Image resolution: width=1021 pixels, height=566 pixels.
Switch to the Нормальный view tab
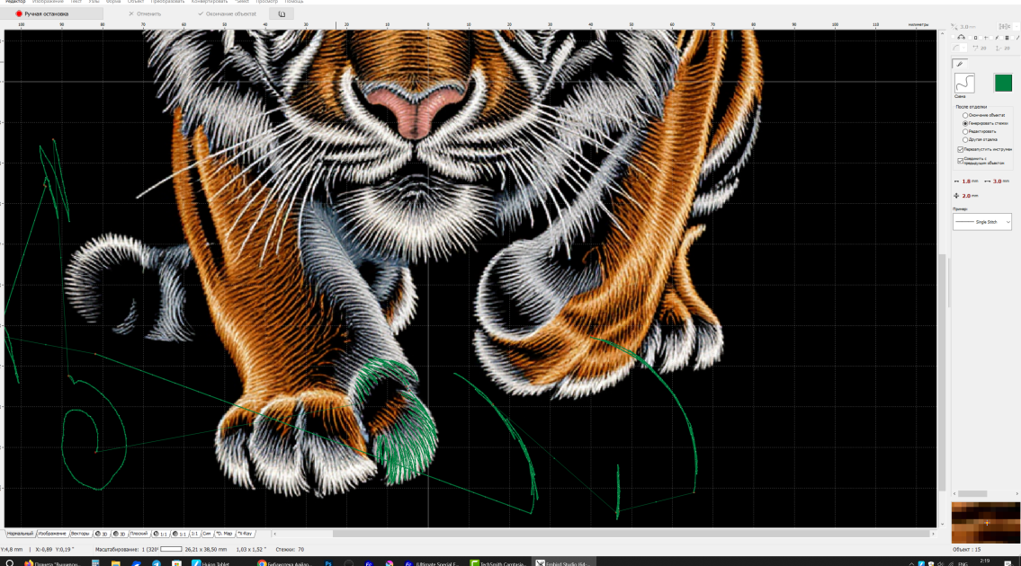(x=20, y=534)
